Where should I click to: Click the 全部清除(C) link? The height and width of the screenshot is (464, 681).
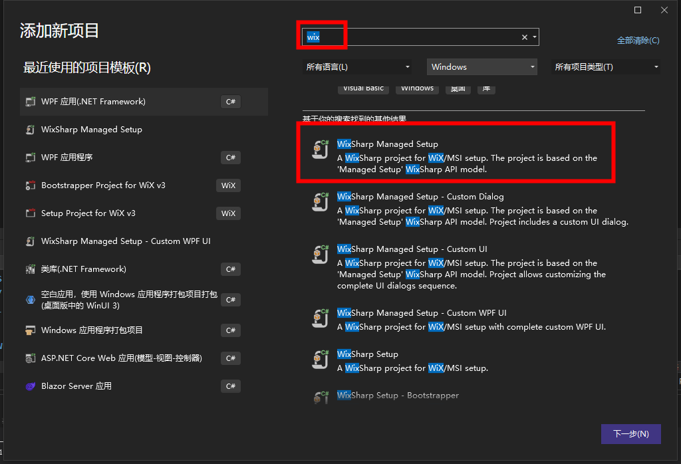click(638, 41)
